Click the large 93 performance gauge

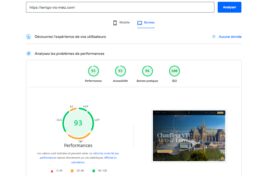point(78,123)
